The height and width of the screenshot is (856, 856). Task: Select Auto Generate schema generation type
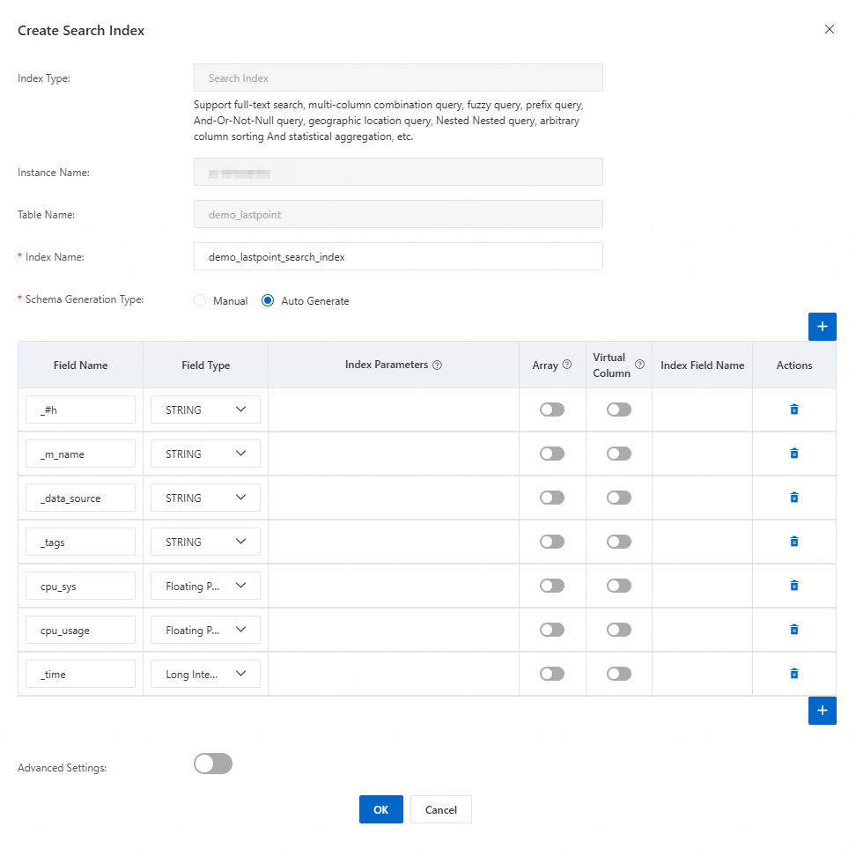268,301
